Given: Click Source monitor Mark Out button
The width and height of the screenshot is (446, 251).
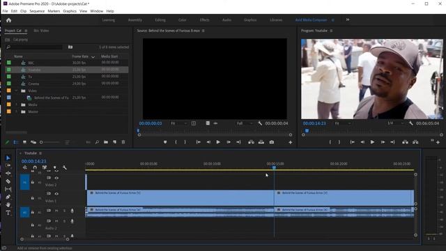Looking at the screenshot, I should pyautogui.click(x=185, y=142).
